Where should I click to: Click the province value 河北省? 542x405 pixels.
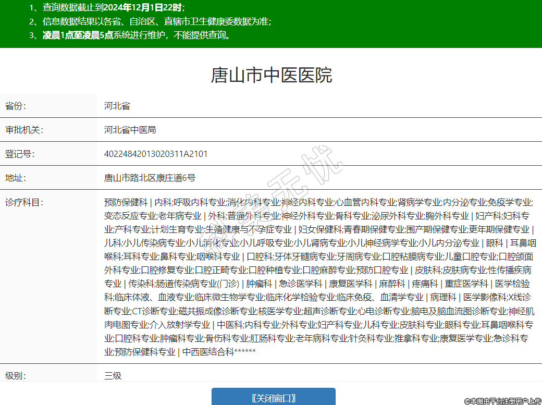pos(117,106)
